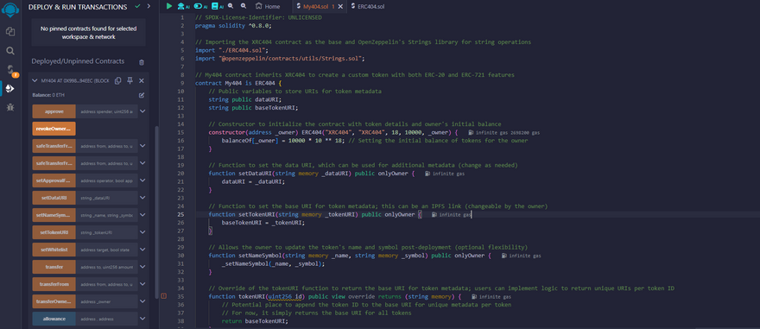The height and width of the screenshot is (329, 760).
Task: Expand the setNameSym... function parameters
Action: [142, 215]
